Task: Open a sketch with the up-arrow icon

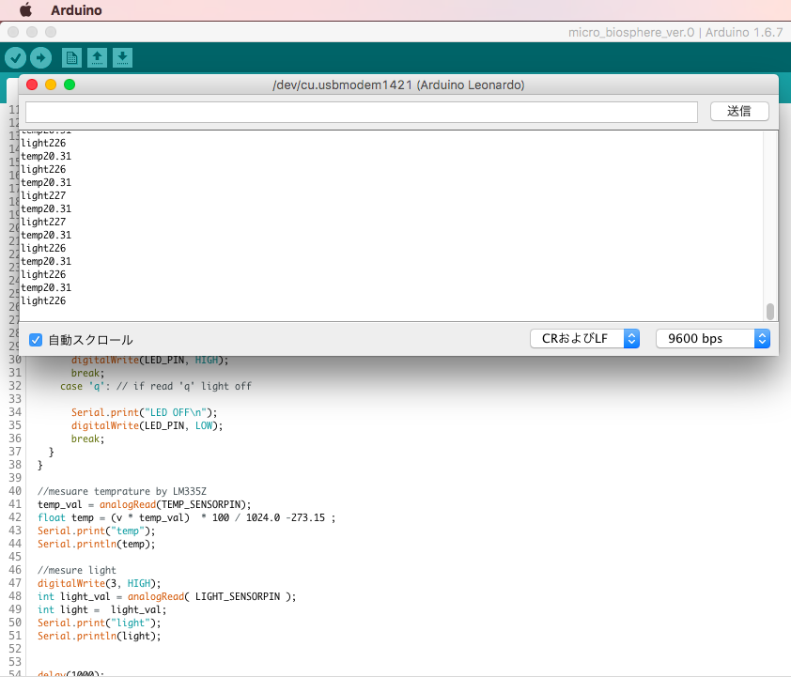Action: pyautogui.click(x=97, y=58)
